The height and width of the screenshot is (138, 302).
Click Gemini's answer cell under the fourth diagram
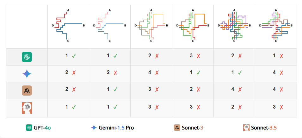tap(193, 74)
